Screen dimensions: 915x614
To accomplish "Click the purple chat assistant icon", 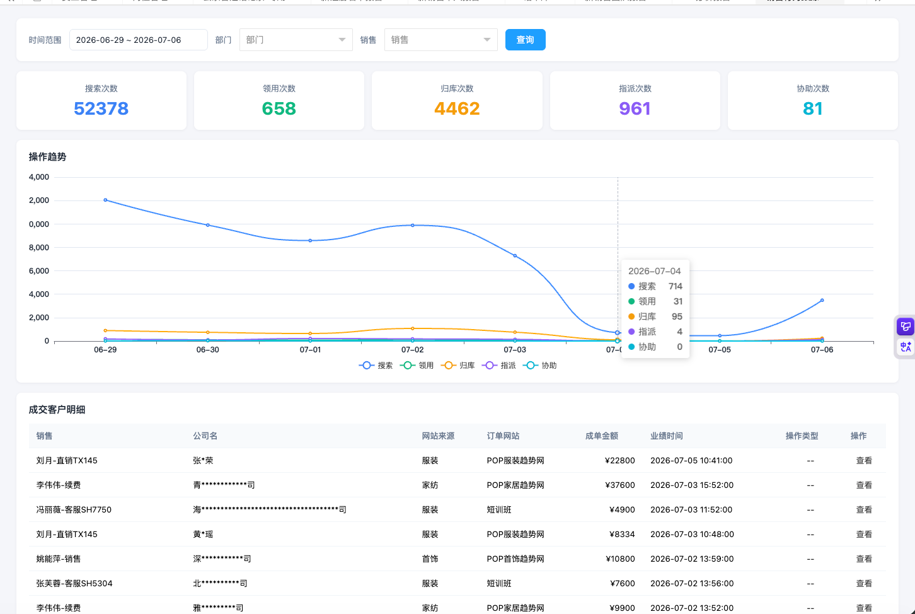I will (906, 327).
